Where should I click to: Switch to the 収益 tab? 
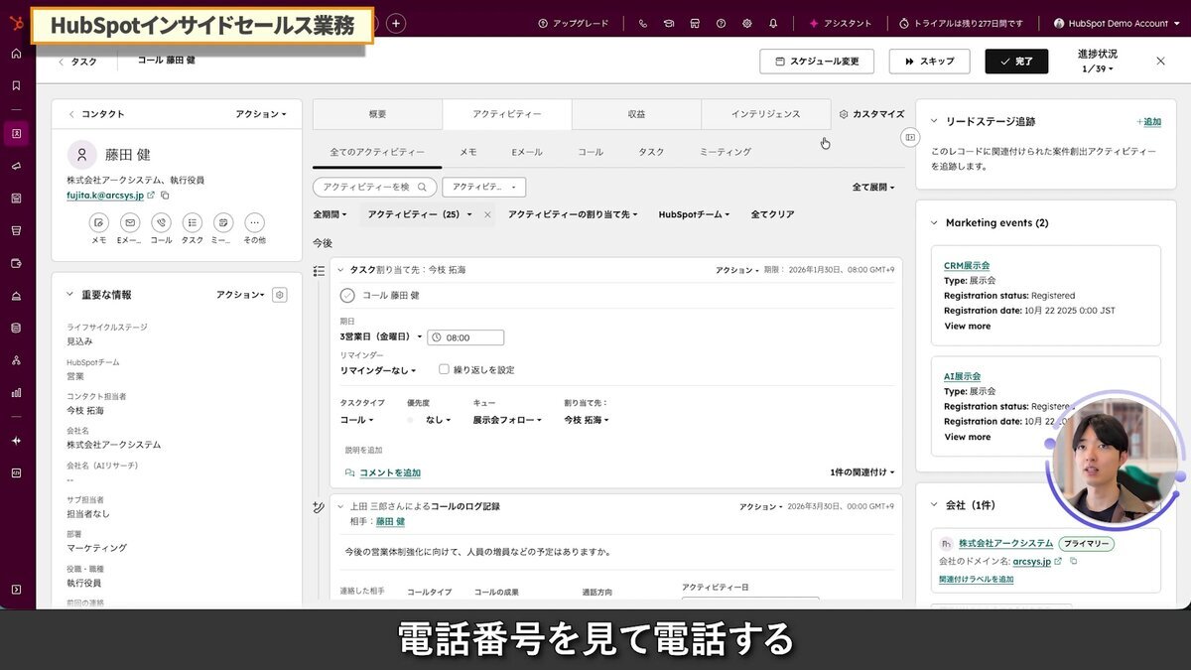[x=636, y=114]
